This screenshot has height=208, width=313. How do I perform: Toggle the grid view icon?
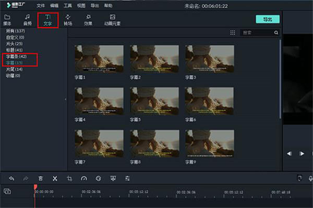233,33
